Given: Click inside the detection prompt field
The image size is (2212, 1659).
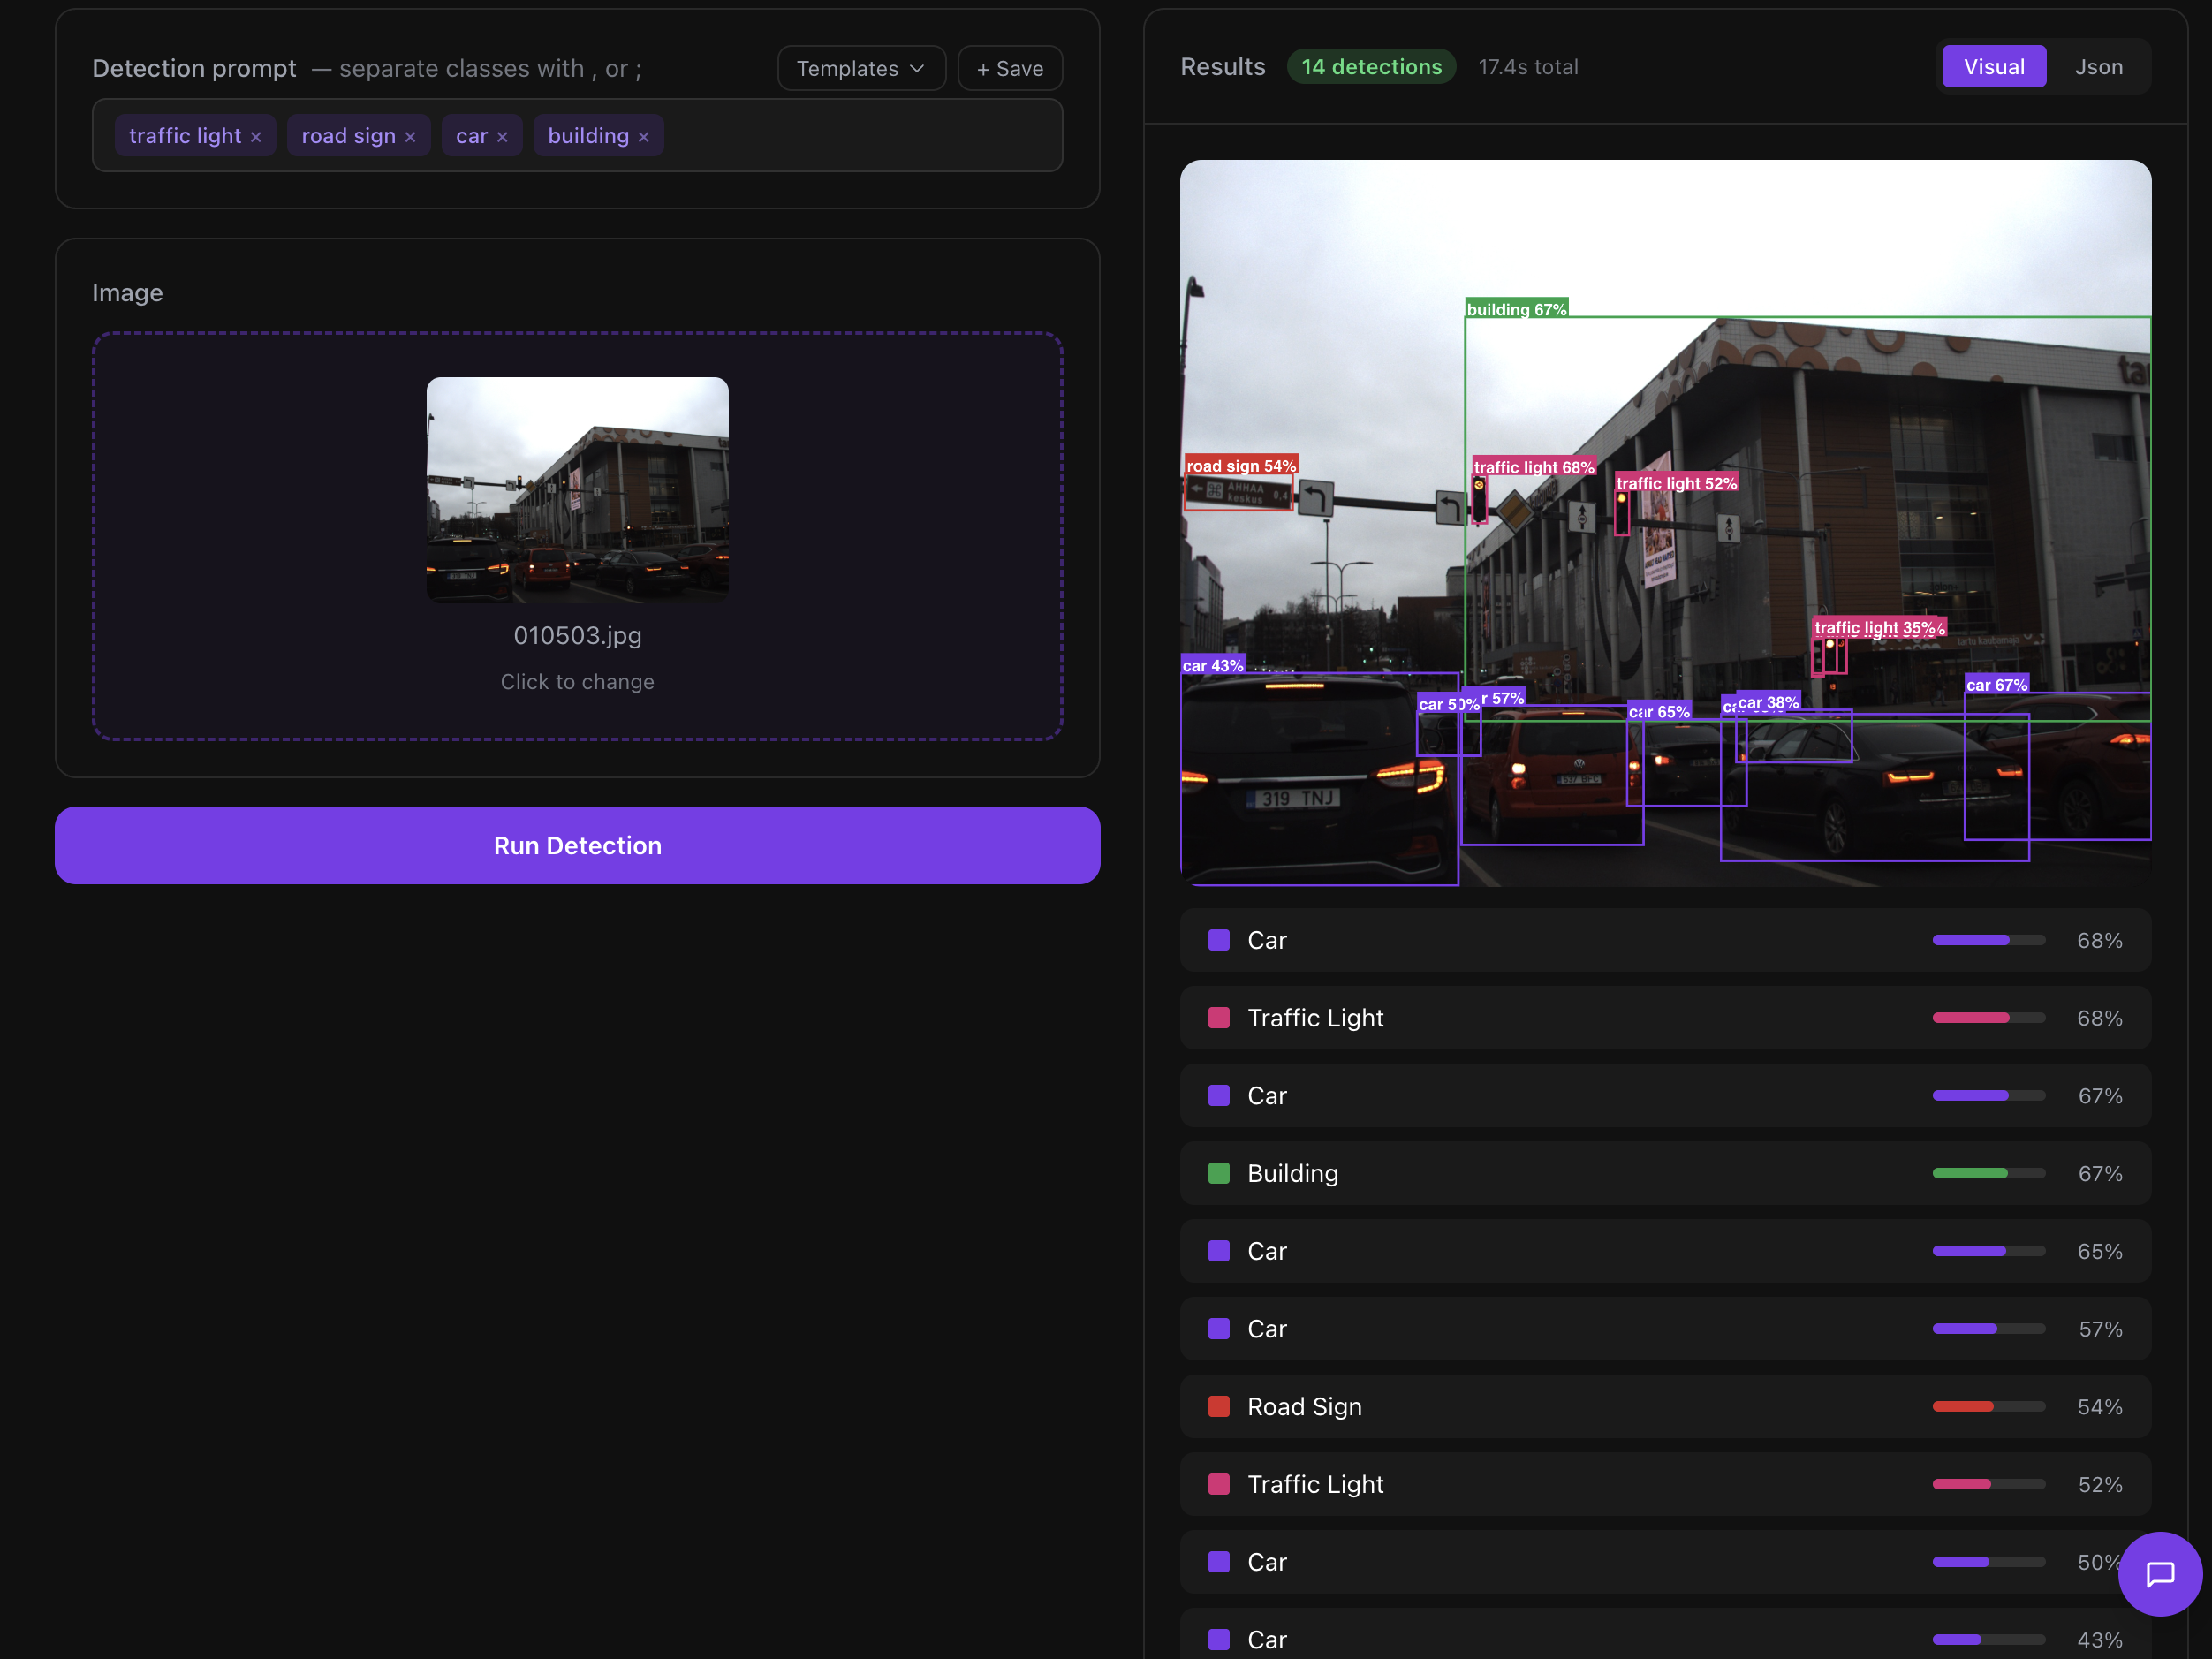Looking at the screenshot, I should coord(860,136).
